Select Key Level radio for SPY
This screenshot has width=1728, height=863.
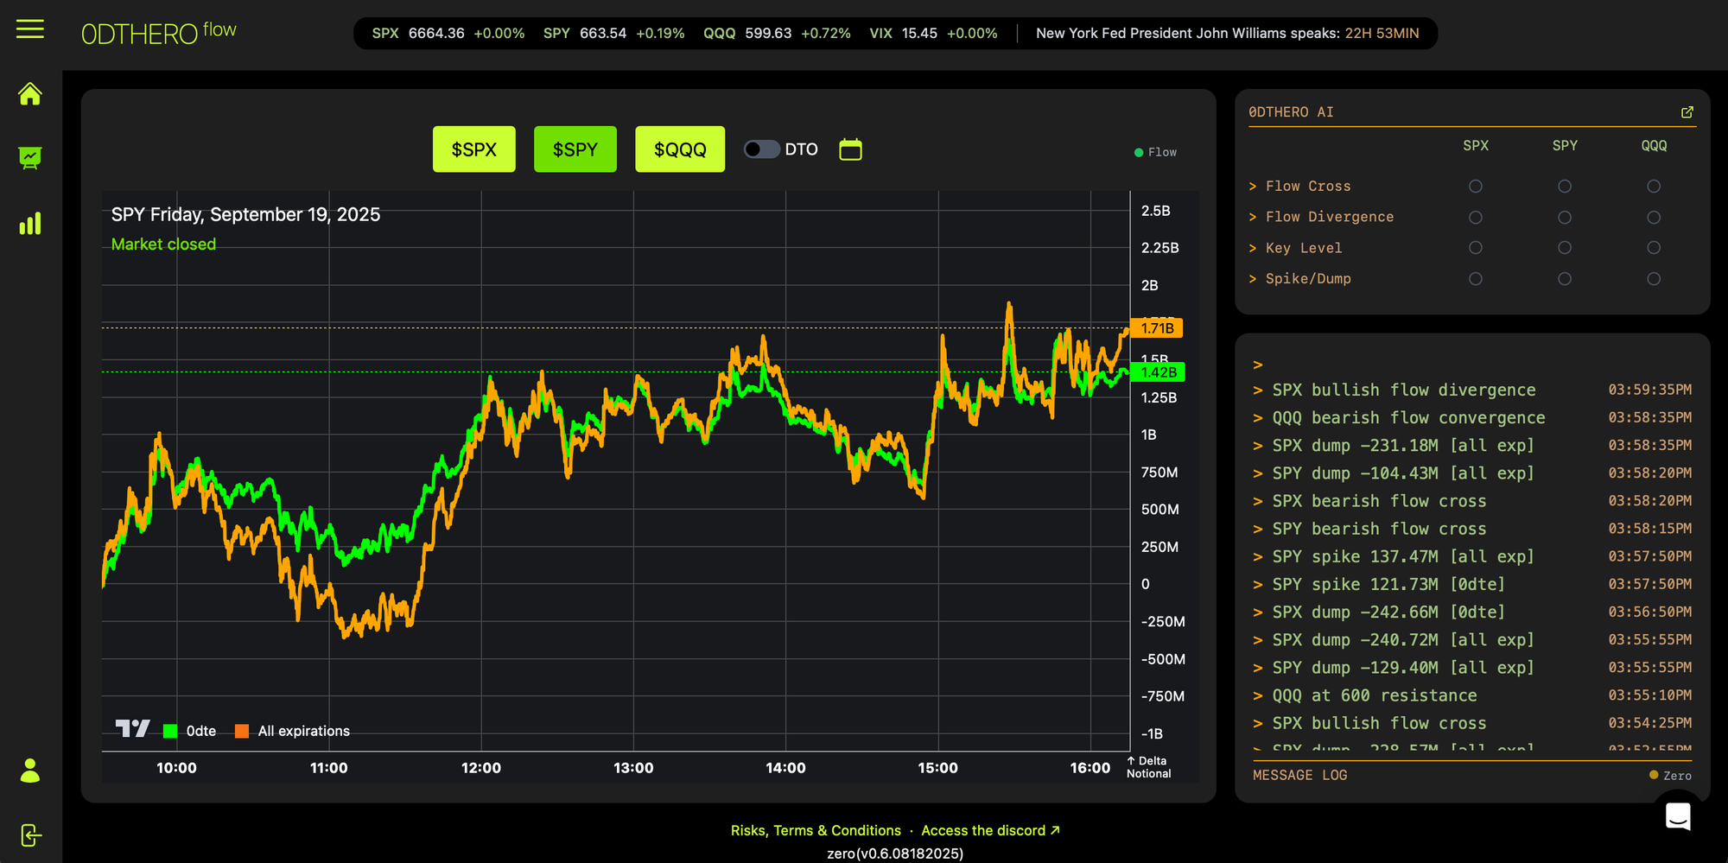tap(1564, 248)
